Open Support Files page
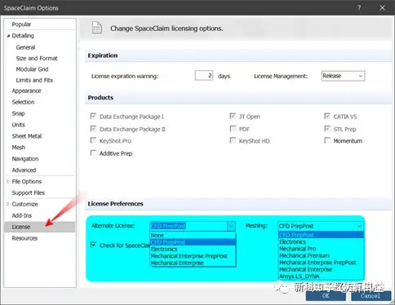The image size is (395, 305). pyautogui.click(x=29, y=192)
